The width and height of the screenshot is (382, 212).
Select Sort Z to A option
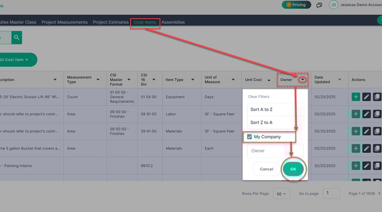point(275,122)
